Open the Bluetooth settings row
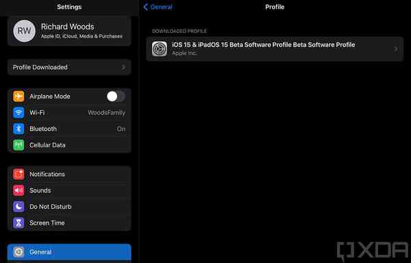411x263 pixels. click(69, 129)
